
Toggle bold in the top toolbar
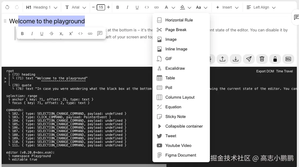[x=118, y=7]
